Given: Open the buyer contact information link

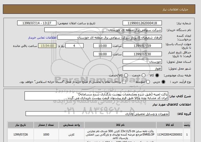Looking at the screenshot, I should [x=42, y=38].
